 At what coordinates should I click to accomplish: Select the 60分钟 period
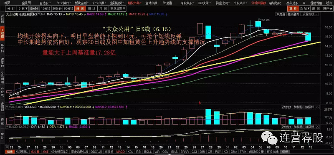tap(69, 8)
